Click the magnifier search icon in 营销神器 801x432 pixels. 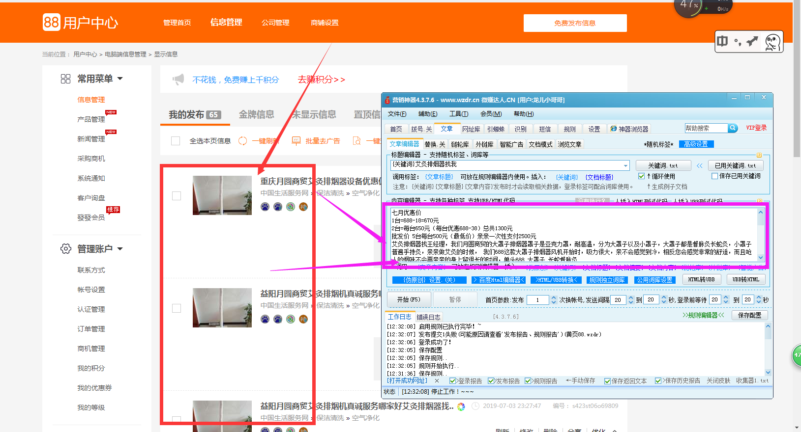[733, 128]
